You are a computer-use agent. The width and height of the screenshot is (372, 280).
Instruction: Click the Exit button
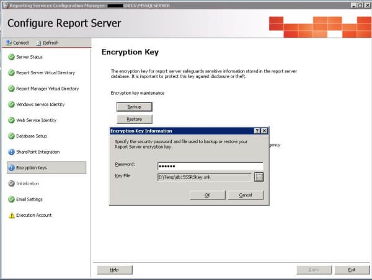(x=352, y=270)
